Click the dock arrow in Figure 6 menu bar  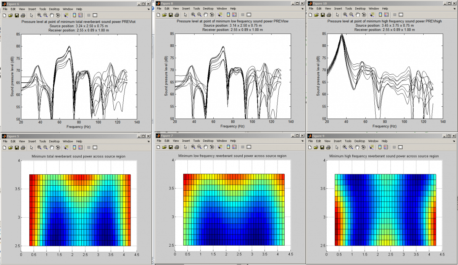pos(148,9)
